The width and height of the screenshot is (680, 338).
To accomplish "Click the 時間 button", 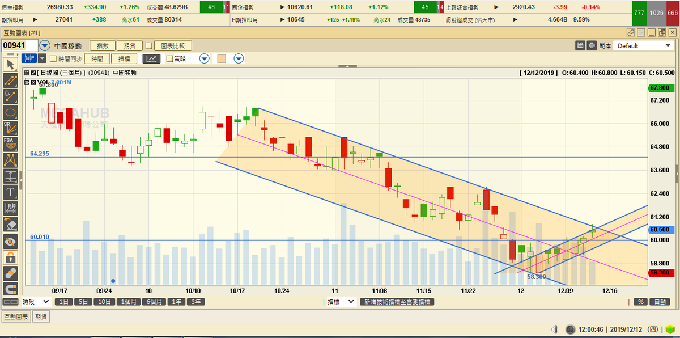I will point(97,58).
